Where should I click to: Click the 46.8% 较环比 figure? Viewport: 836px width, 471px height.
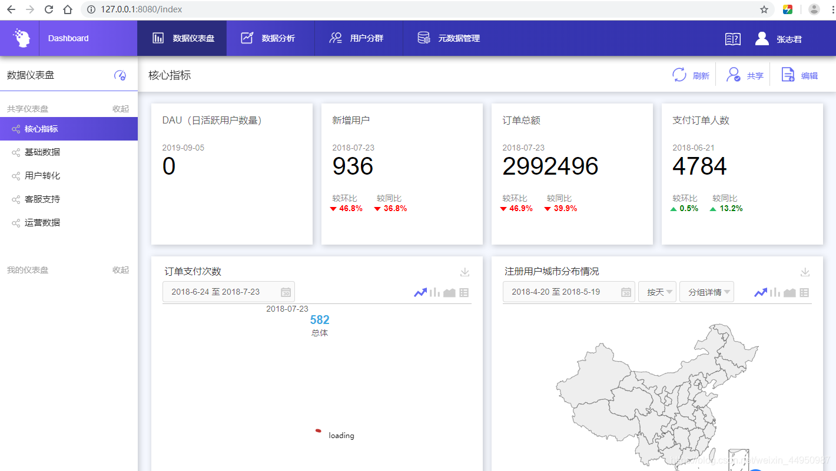tap(351, 208)
